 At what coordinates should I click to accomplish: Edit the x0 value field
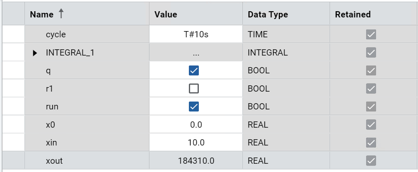tap(196, 125)
